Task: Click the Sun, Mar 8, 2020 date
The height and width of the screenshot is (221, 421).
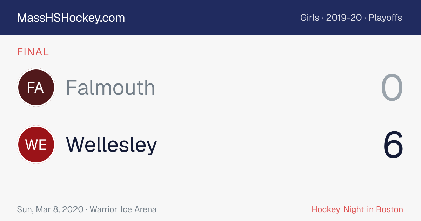Action: [50, 210]
